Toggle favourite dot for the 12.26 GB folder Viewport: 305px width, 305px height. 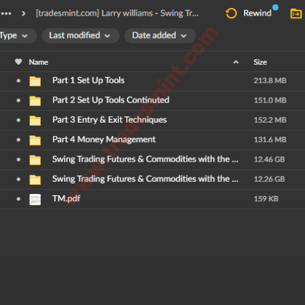18,179
